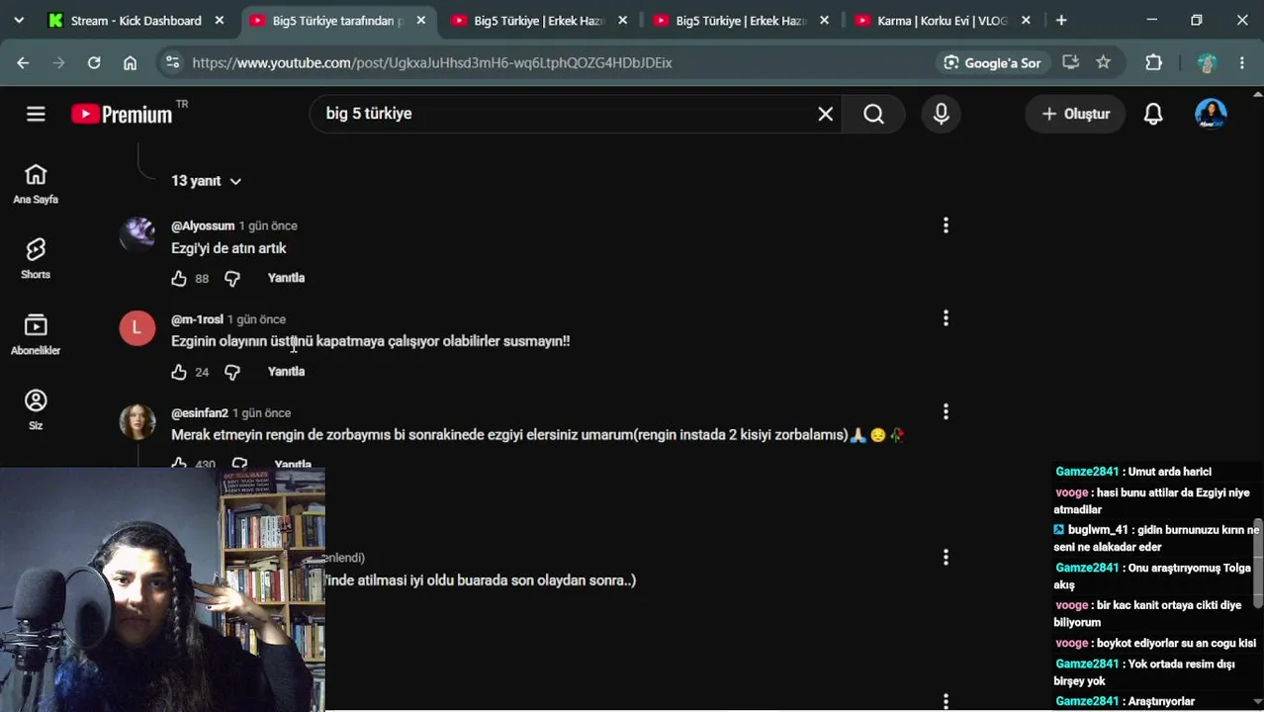
Task: Open Ana Sayfa in the sidebar
Action: (x=36, y=184)
